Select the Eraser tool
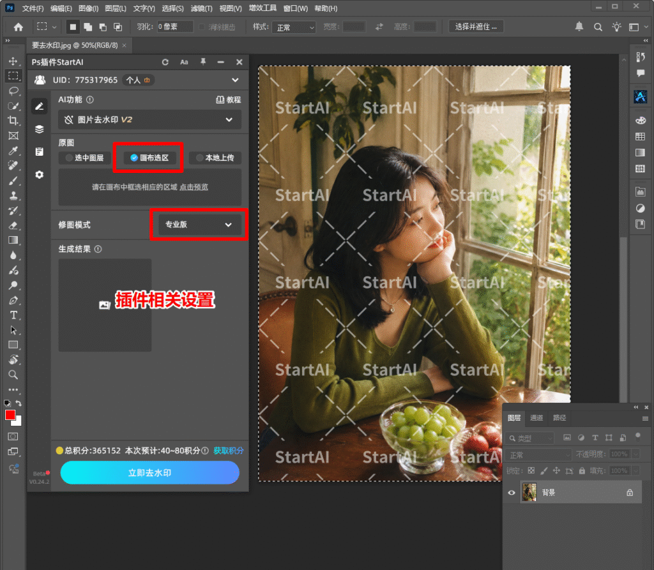The height and width of the screenshot is (570, 654). (x=13, y=225)
